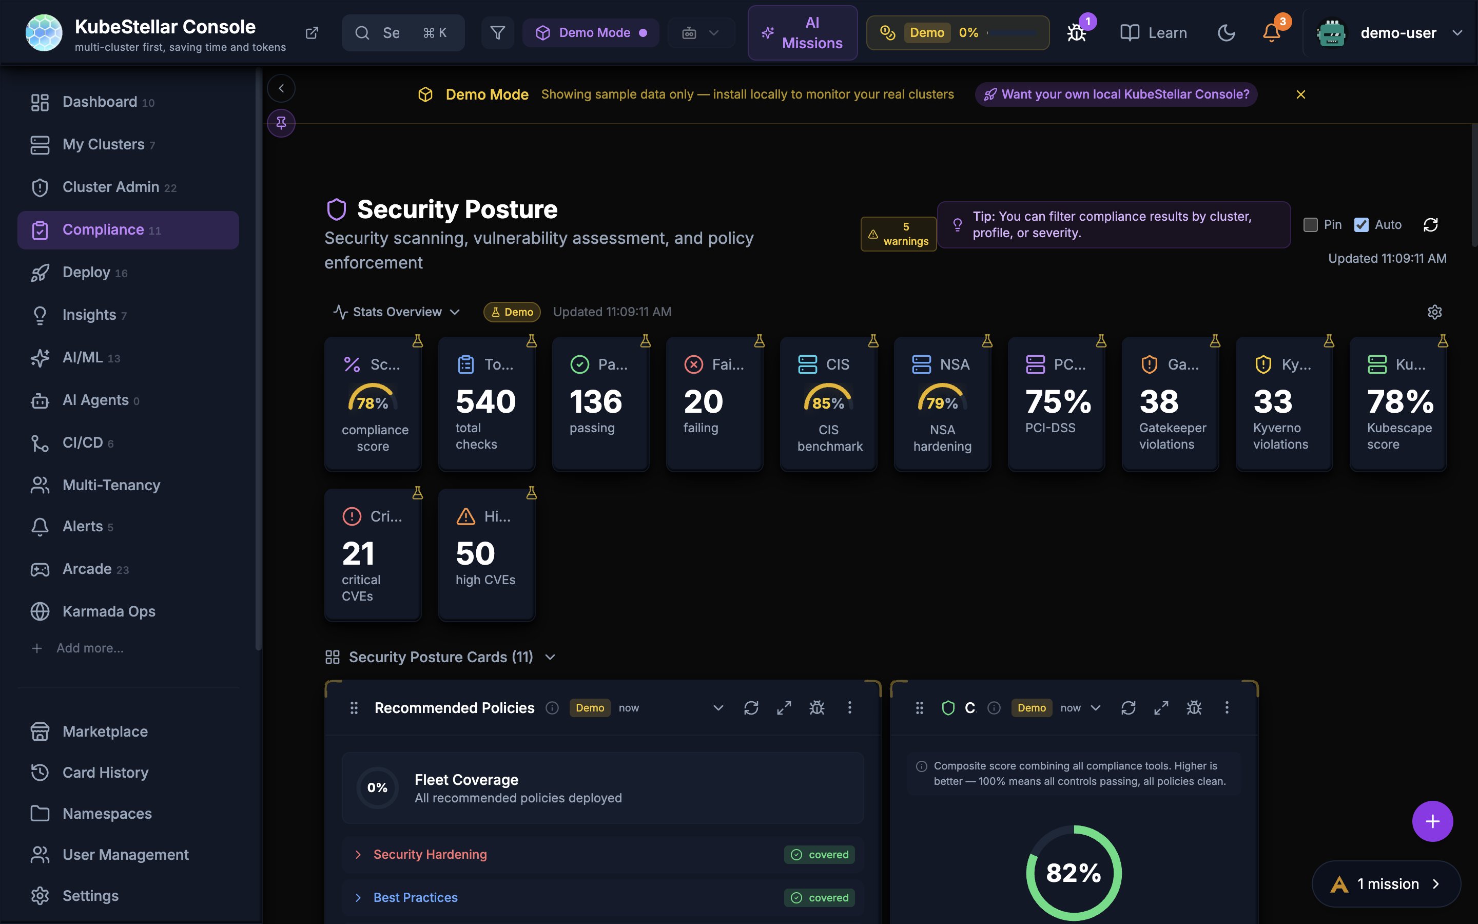Refresh the Recommended Policies card
The height and width of the screenshot is (924, 1478).
pos(751,708)
